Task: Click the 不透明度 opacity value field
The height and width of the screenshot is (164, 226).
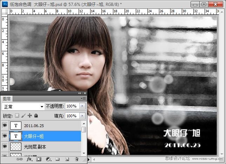Action: click(72, 106)
